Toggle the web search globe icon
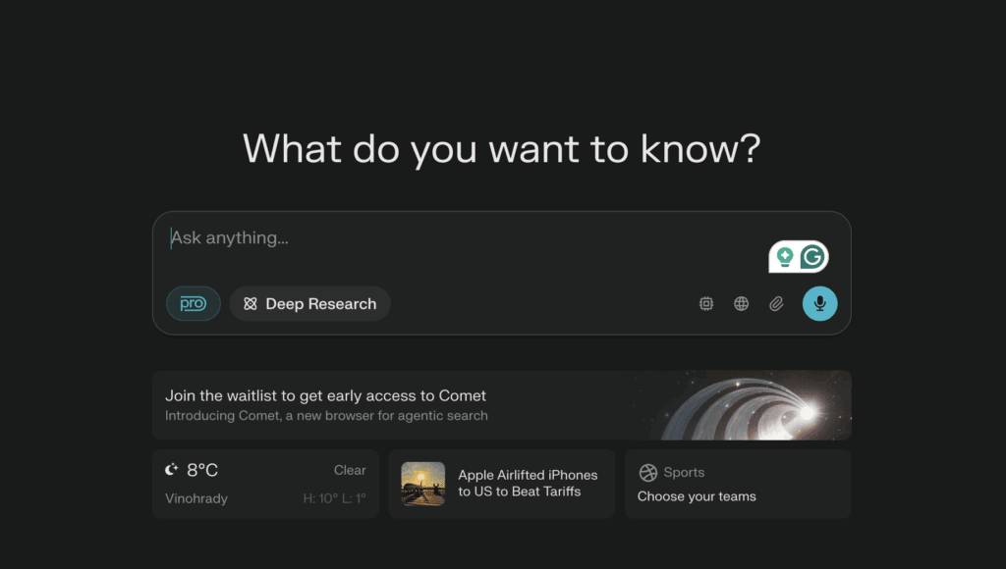The image size is (1006, 569). click(741, 303)
